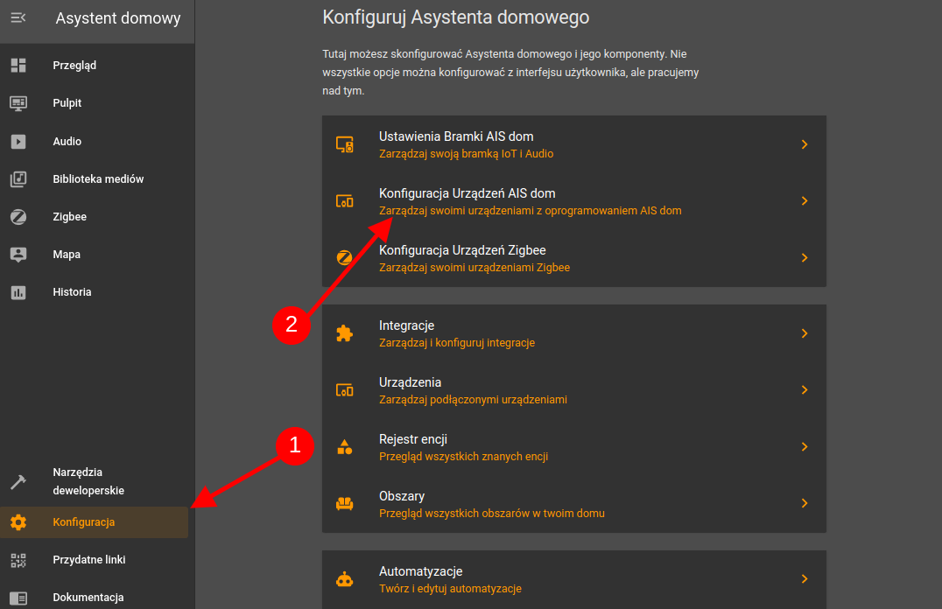Click the Integracje puzzle piece icon
This screenshot has height=609, width=942.
coord(344,333)
